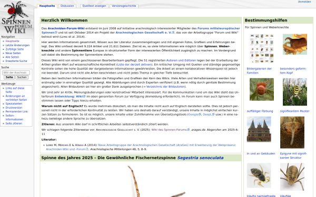Open the Google translation link

[x=194, y=115]
